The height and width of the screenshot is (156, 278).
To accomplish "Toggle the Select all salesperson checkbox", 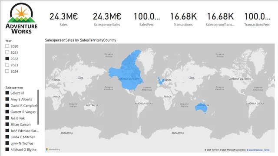I will 7,93.
